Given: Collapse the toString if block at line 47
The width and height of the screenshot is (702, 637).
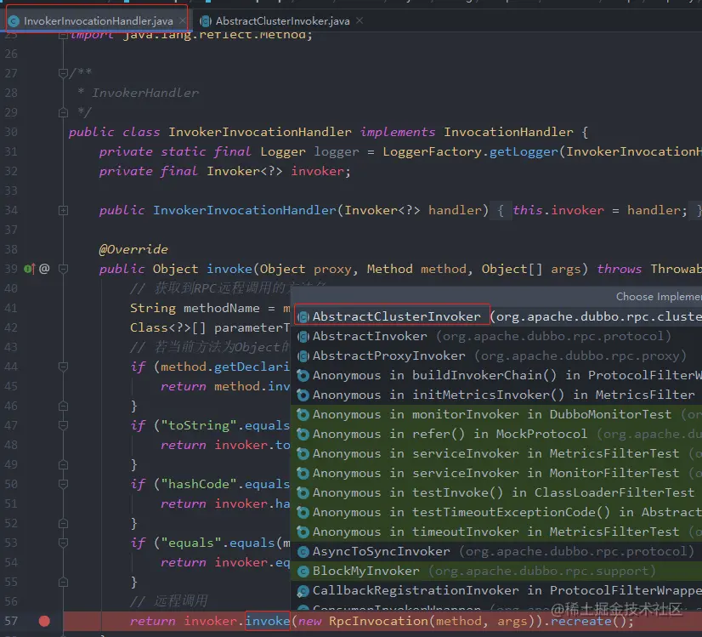Looking at the screenshot, I should [x=63, y=425].
